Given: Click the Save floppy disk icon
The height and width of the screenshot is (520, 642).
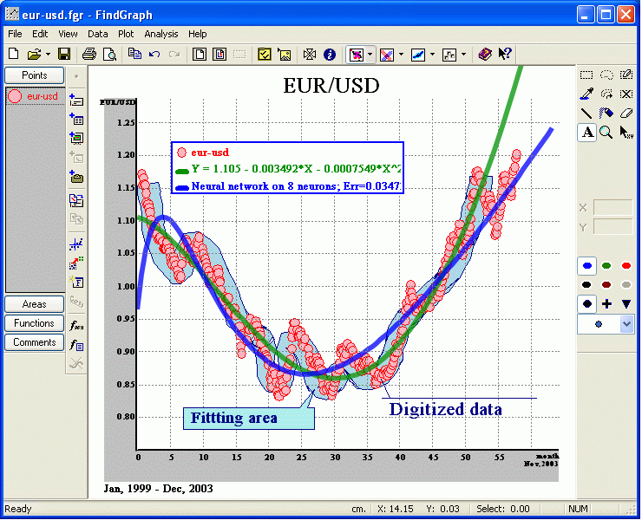Looking at the screenshot, I should 64,54.
